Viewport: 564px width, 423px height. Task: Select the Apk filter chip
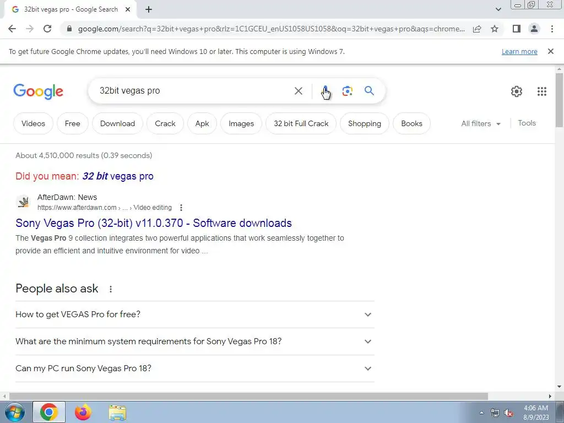tap(202, 123)
